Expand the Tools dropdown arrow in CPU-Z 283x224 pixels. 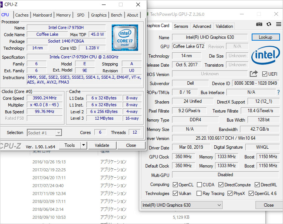click(83, 145)
